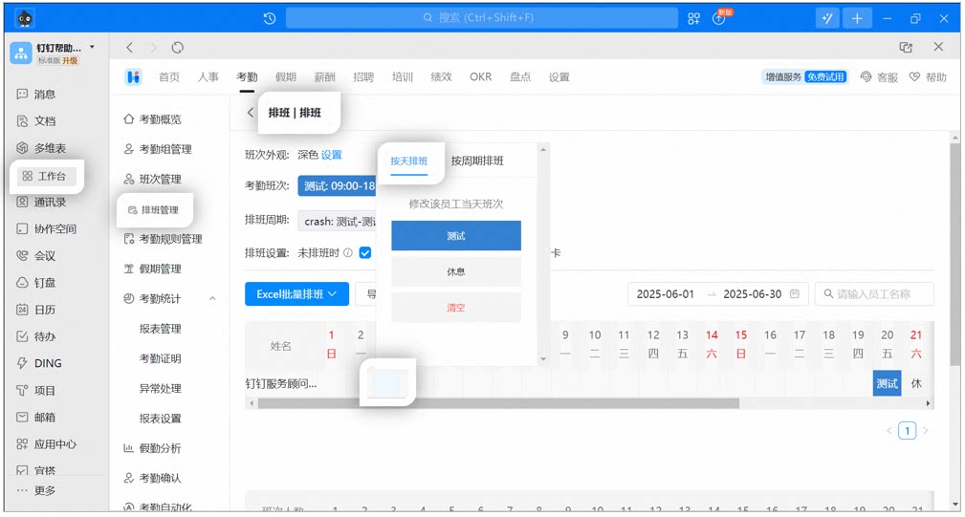
Task: Open 报表管理 under 考勤统计
Action: point(160,329)
